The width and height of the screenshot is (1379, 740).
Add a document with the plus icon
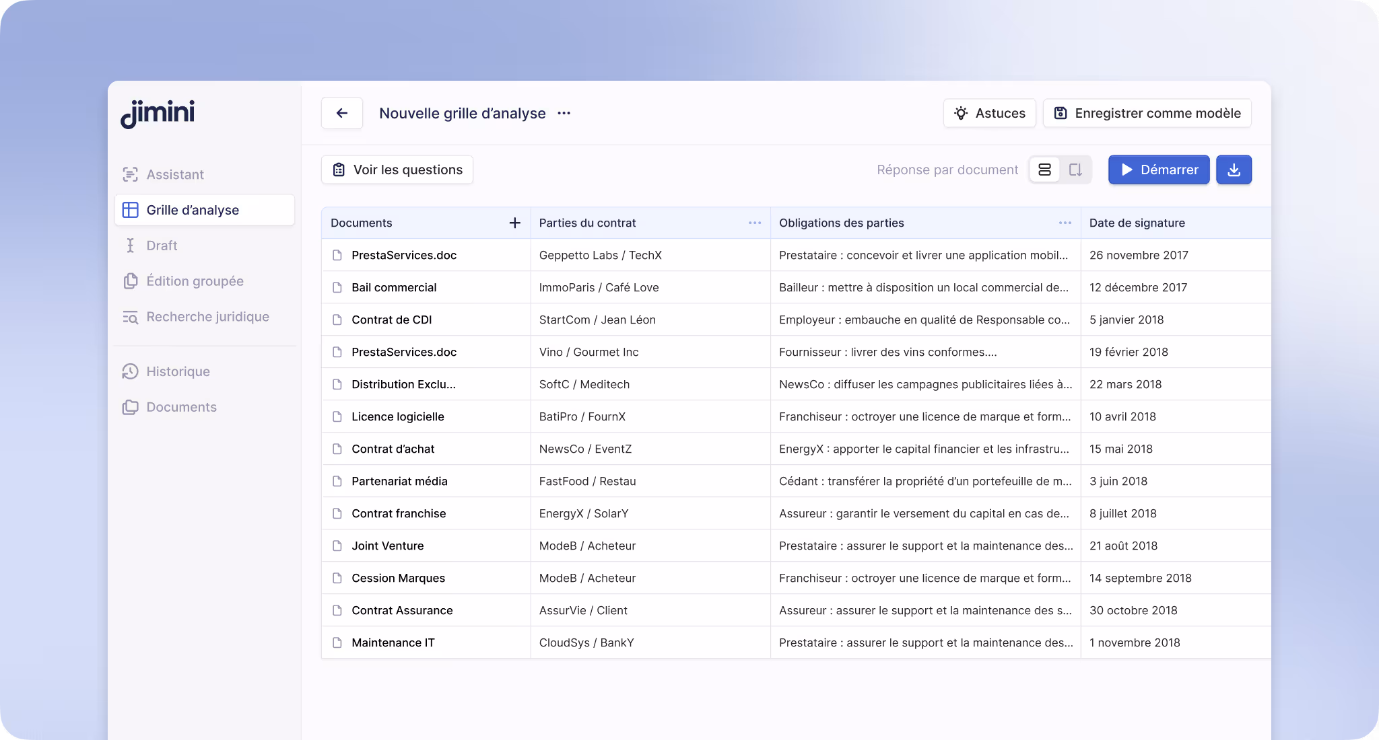(514, 223)
